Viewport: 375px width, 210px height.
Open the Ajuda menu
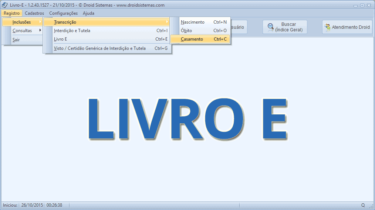(x=88, y=13)
